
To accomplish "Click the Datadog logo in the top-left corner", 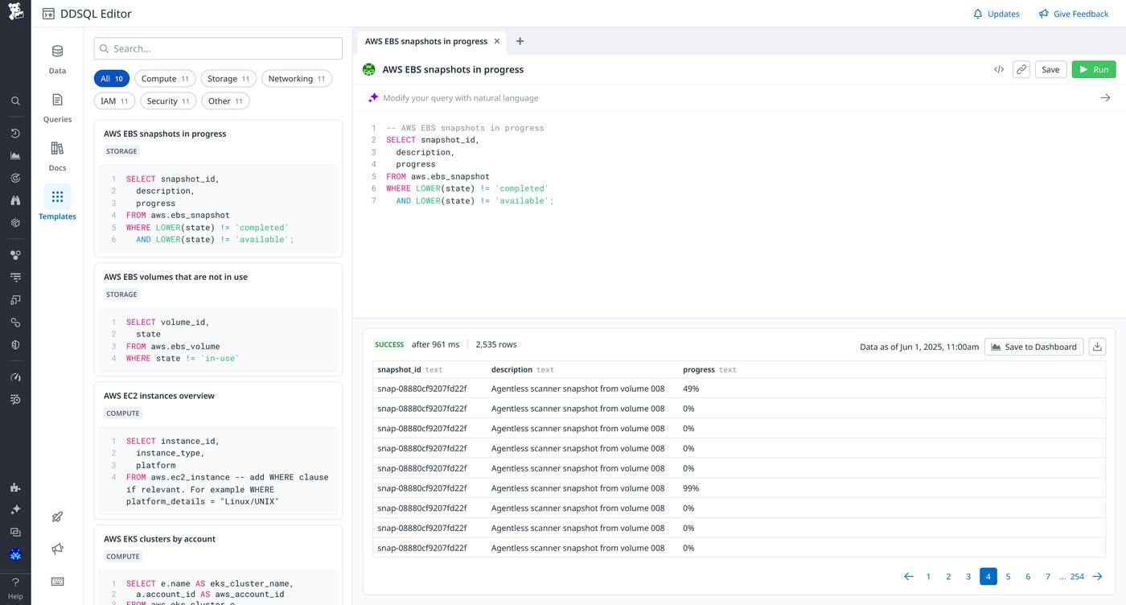I will (x=14, y=13).
